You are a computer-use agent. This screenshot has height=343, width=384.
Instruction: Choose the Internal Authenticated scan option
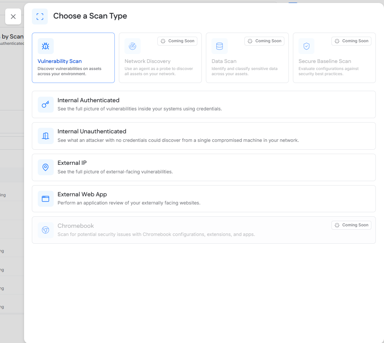[x=204, y=104]
